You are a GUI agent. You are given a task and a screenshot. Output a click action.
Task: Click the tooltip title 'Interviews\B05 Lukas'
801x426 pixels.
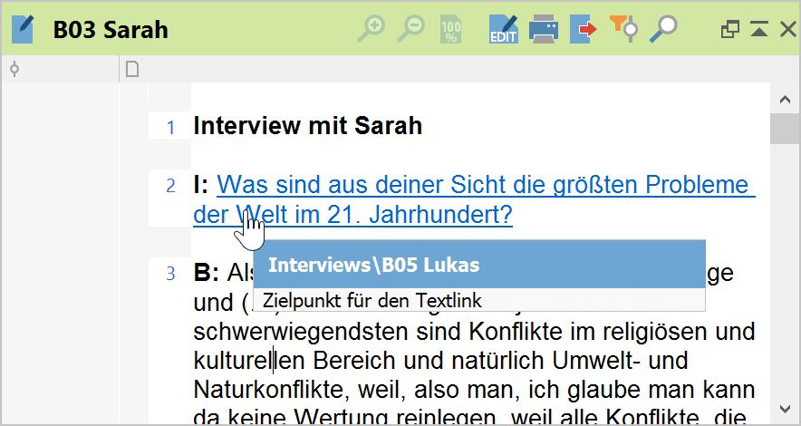(x=374, y=265)
